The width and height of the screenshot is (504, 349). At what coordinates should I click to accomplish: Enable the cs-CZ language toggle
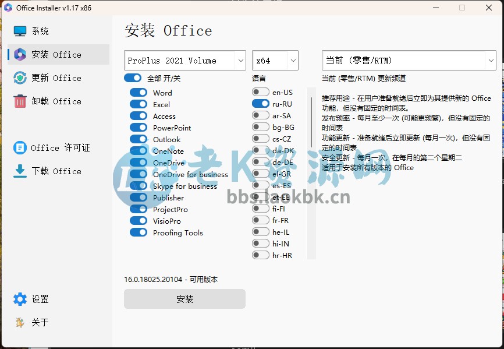coord(261,139)
